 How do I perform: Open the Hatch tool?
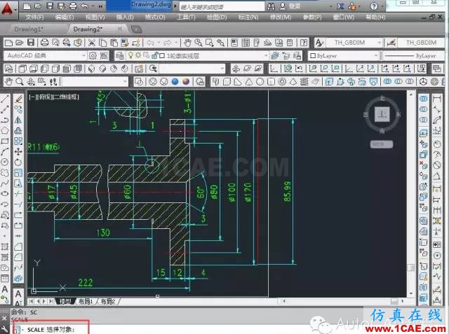[x=5, y=246]
